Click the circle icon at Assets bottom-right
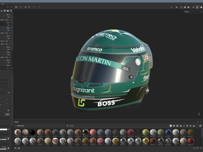The height and width of the screenshot is (152, 203). (194, 148)
